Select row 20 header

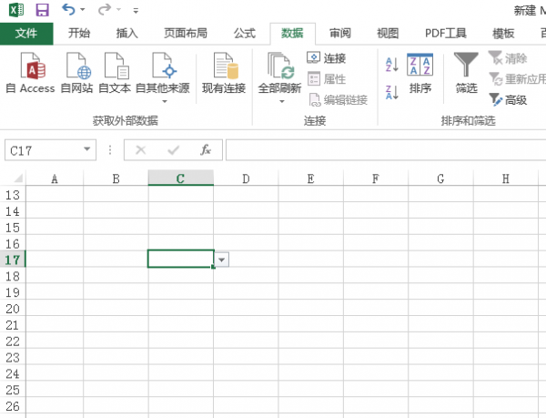13,309
